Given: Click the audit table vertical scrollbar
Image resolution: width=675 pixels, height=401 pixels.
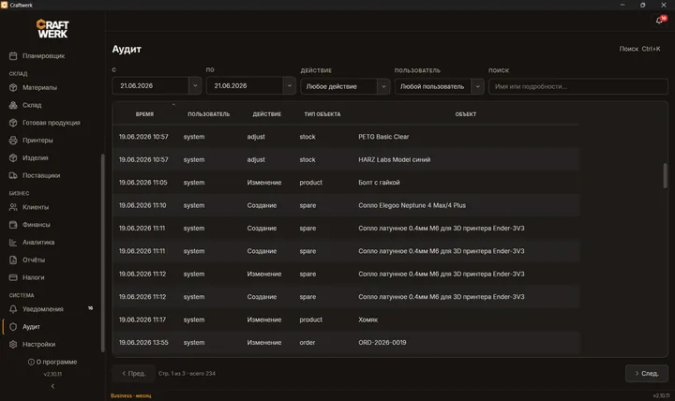Looking at the screenshot, I should (665, 175).
